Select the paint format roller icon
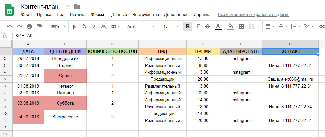Image resolution: width=325 pixels, height=137 pixels. 39,26
